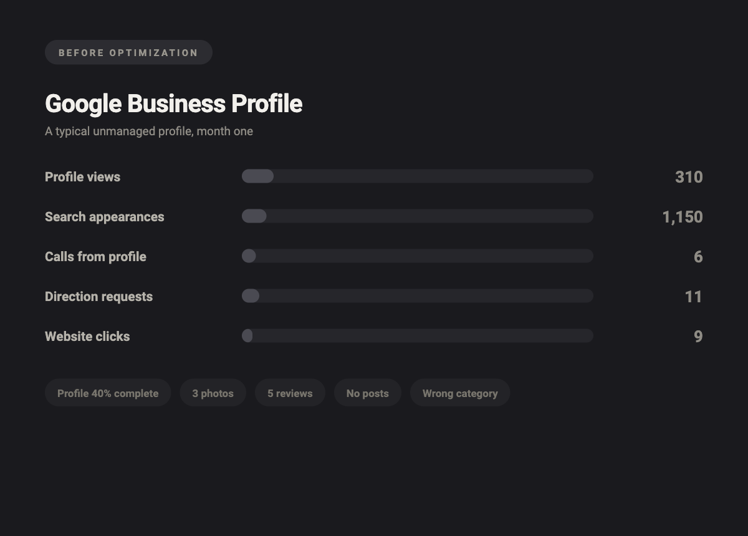
Task: Select the No posts chip
Action: [x=368, y=393]
